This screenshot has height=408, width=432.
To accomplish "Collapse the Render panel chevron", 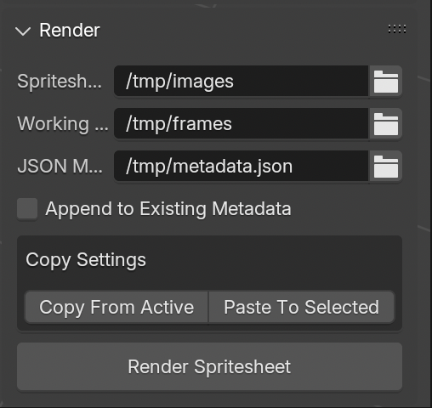I will 23,31.
